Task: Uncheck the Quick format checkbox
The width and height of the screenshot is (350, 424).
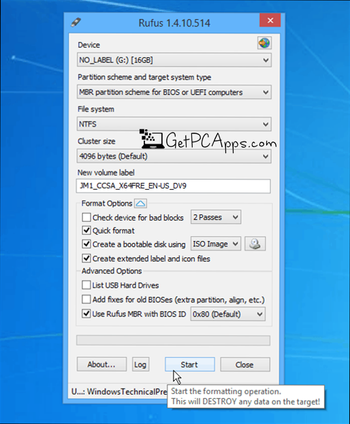Action: [x=86, y=231]
